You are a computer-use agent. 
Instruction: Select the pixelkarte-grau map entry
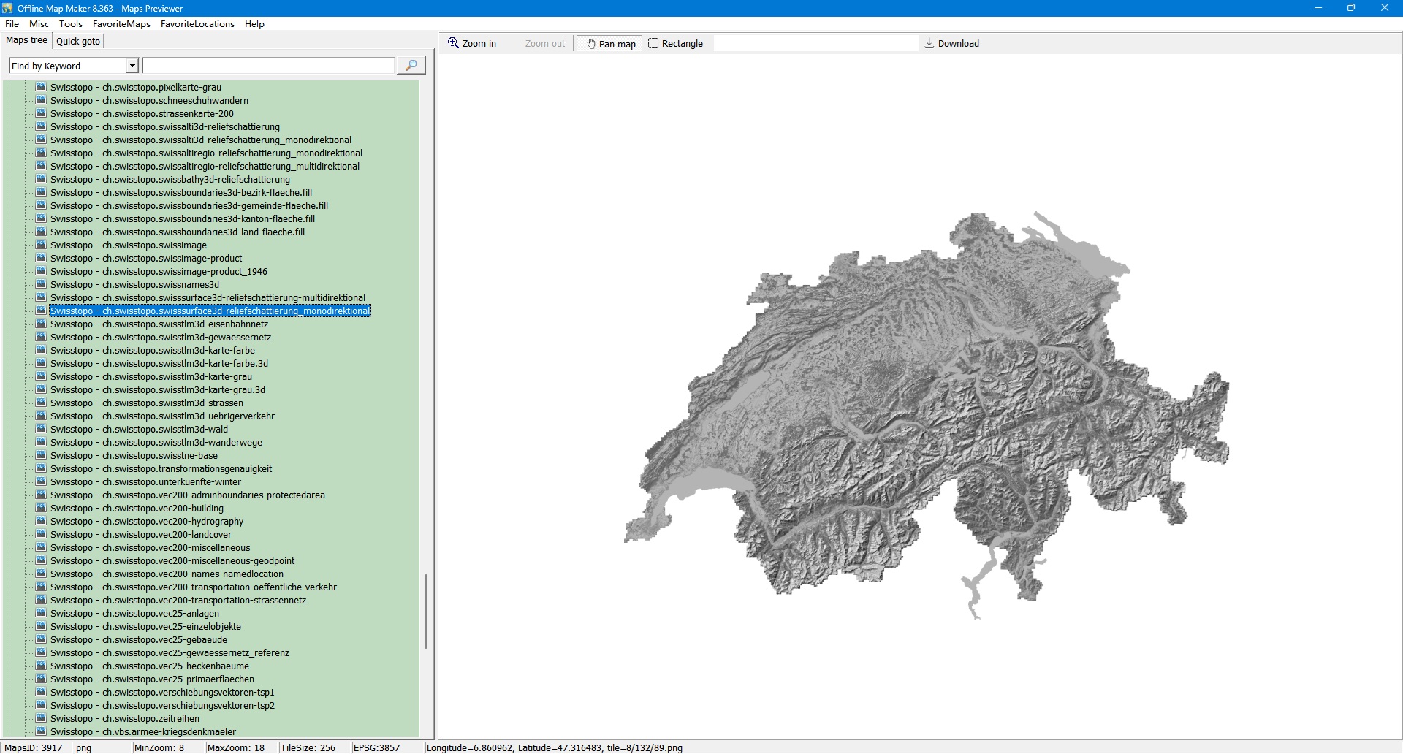pyautogui.click(x=135, y=88)
